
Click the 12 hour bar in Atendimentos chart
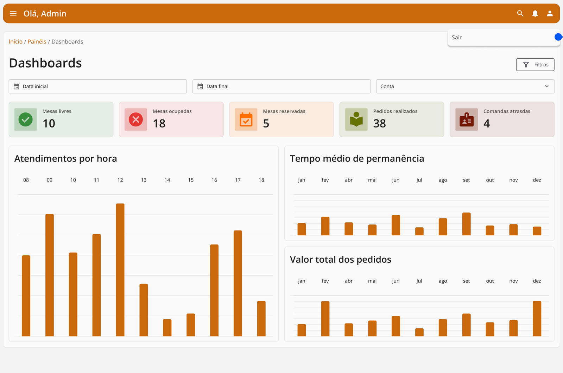click(x=120, y=270)
